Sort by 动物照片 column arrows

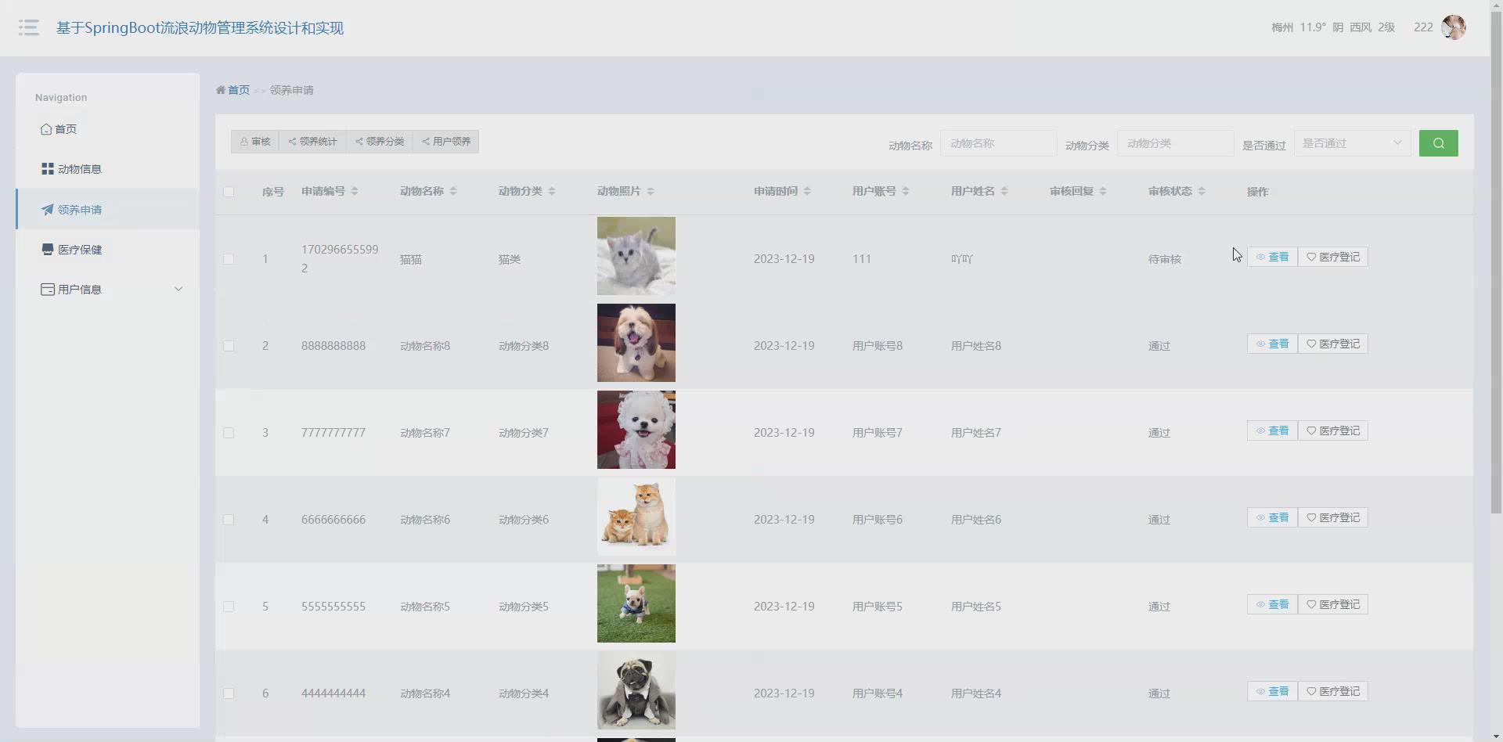(651, 191)
